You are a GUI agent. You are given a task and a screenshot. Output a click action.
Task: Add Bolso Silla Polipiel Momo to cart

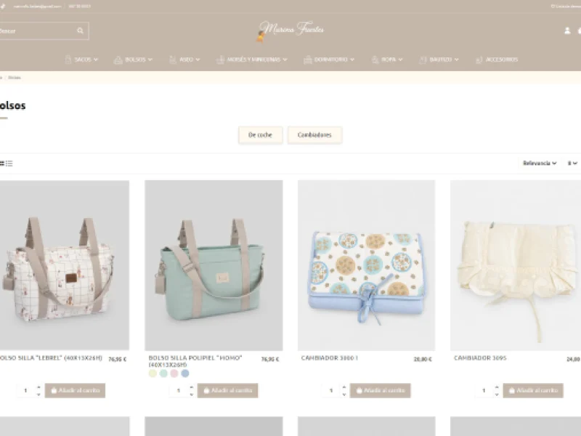(227, 390)
